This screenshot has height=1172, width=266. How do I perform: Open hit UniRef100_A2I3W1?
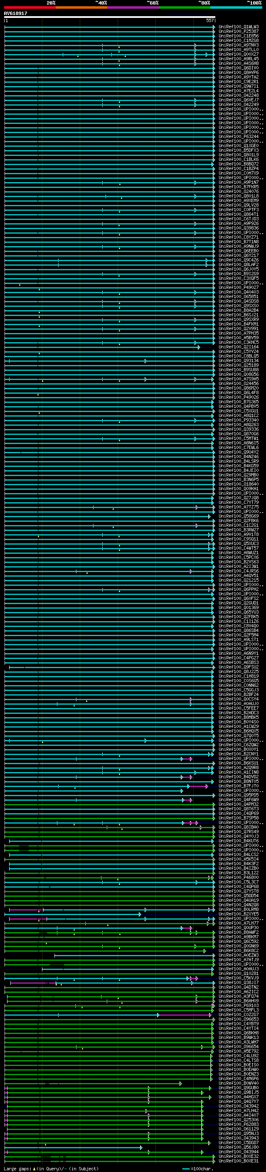pos(239,566)
